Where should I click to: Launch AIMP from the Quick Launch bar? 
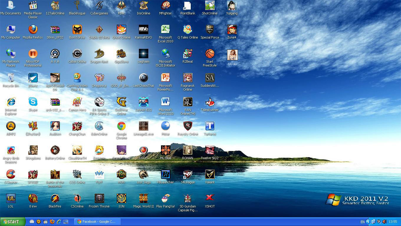click(x=39, y=222)
